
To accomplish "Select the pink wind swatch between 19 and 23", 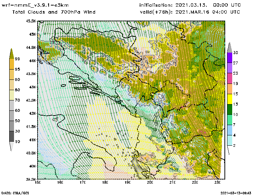I will (x=230, y=78).
